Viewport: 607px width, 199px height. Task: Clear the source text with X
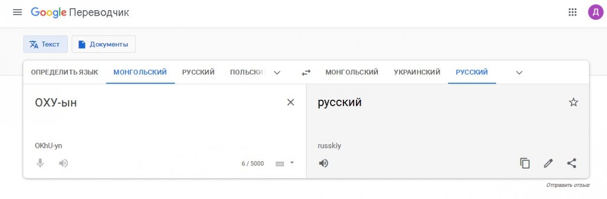pos(290,102)
